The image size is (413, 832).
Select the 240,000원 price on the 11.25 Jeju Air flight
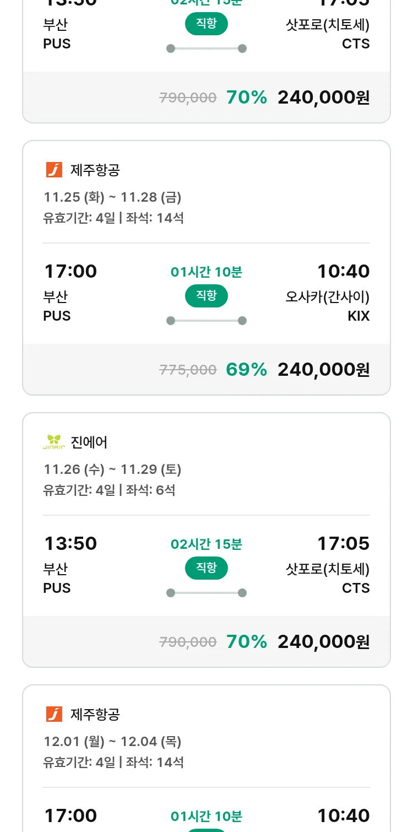pos(323,369)
